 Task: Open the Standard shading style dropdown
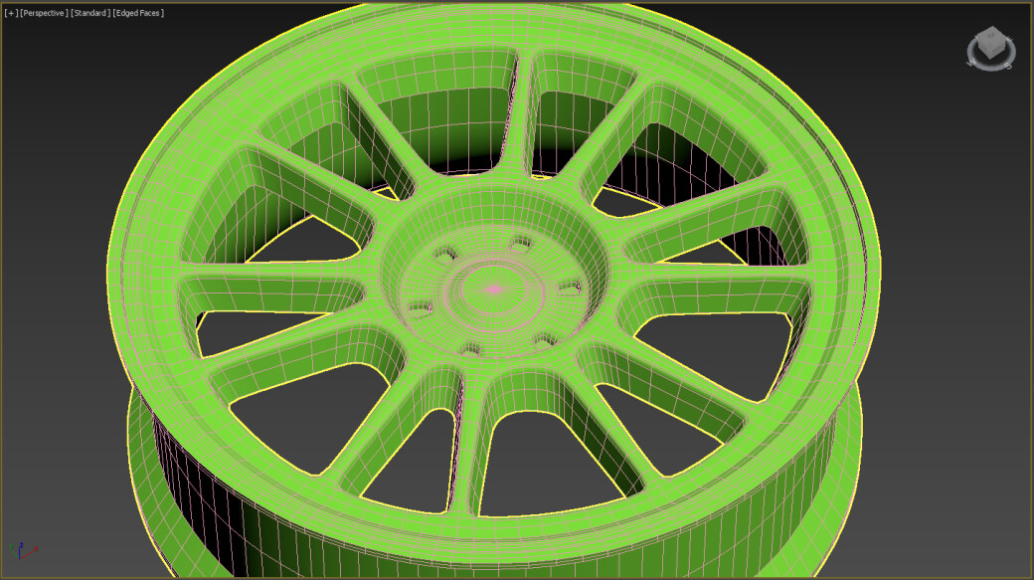click(91, 13)
